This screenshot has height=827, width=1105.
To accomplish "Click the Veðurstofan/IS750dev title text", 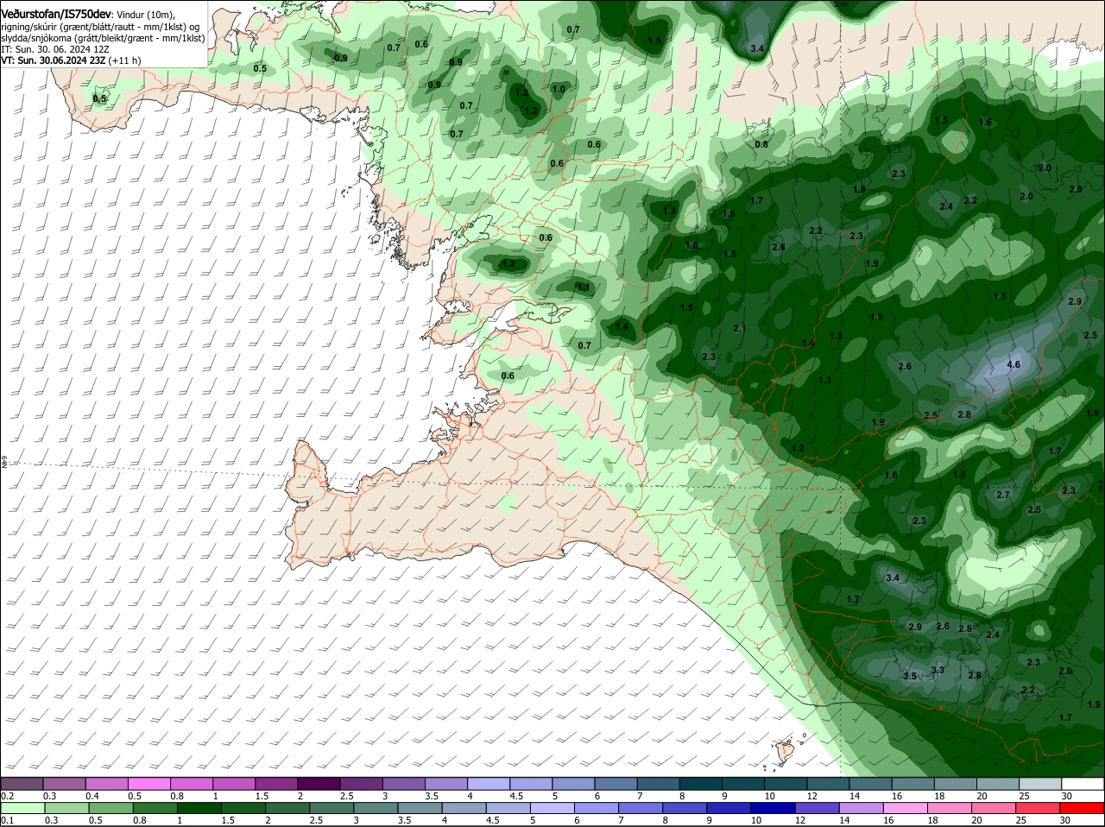I will tap(56, 15).
